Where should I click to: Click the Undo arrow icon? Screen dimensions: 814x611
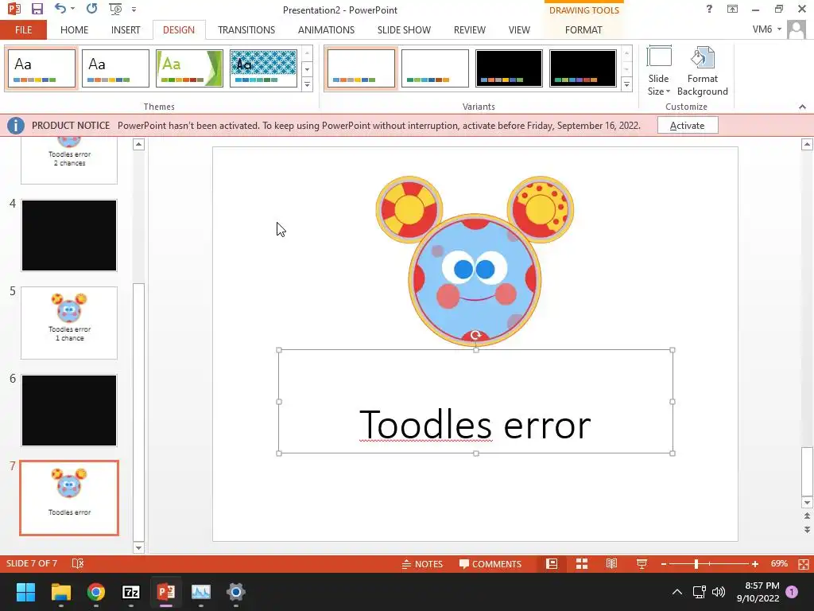[60, 9]
